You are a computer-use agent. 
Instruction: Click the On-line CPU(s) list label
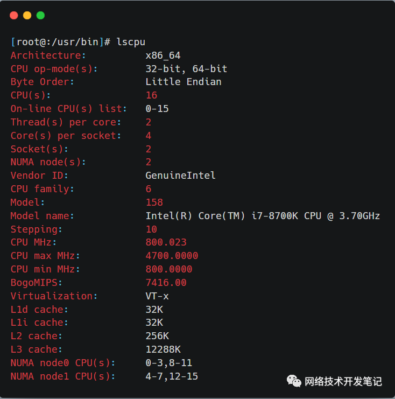pos(68,109)
